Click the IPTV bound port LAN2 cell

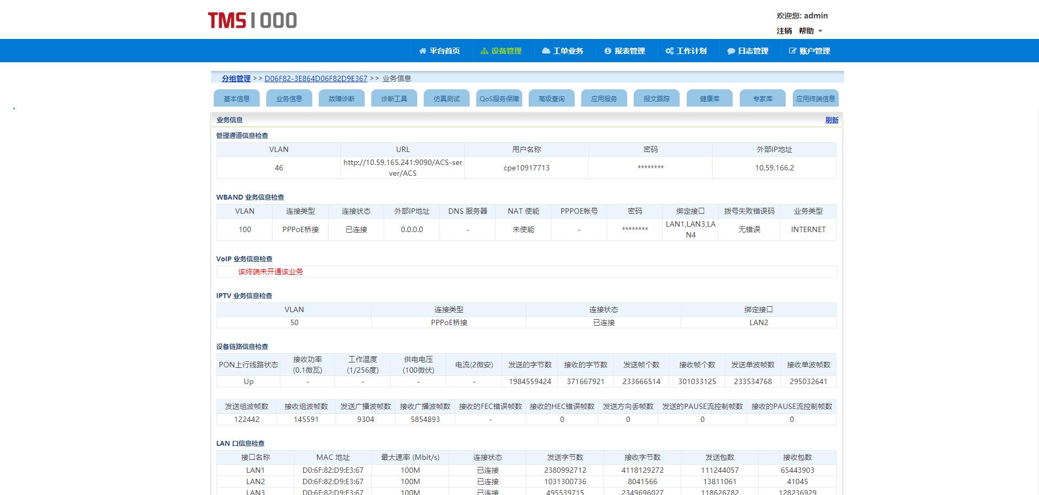pos(759,322)
